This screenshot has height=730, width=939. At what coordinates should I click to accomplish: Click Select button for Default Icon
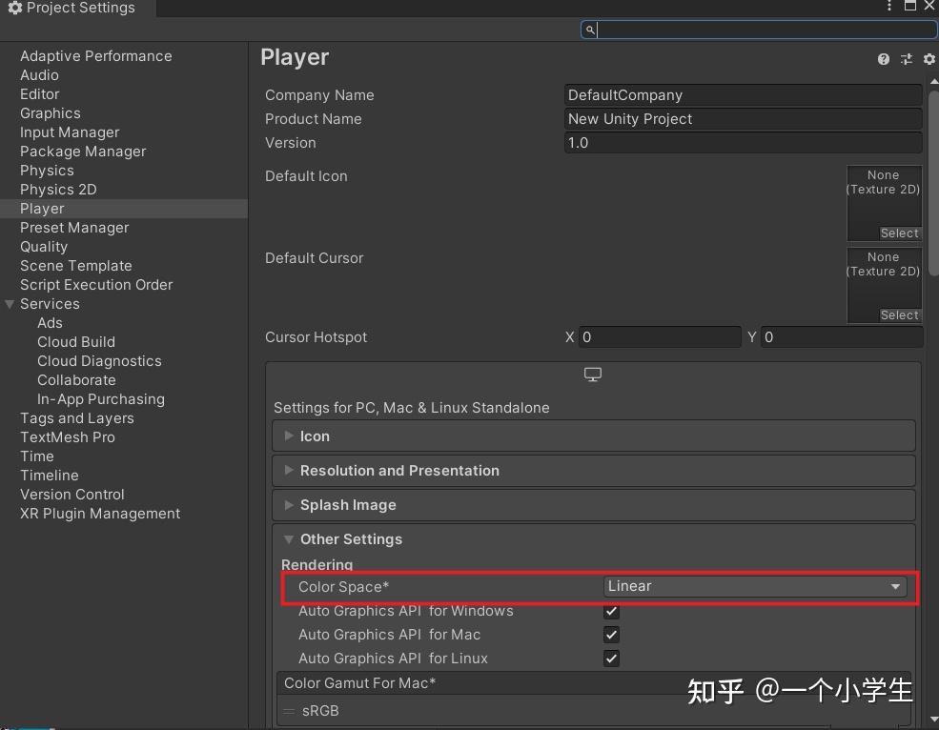pos(899,233)
